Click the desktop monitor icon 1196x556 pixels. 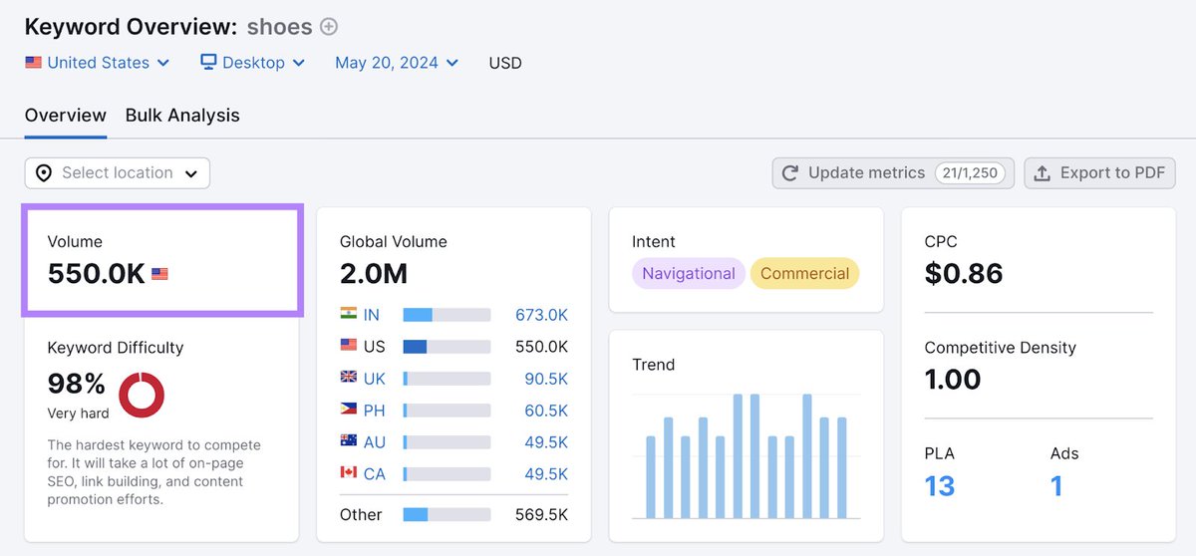coord(208,62)
